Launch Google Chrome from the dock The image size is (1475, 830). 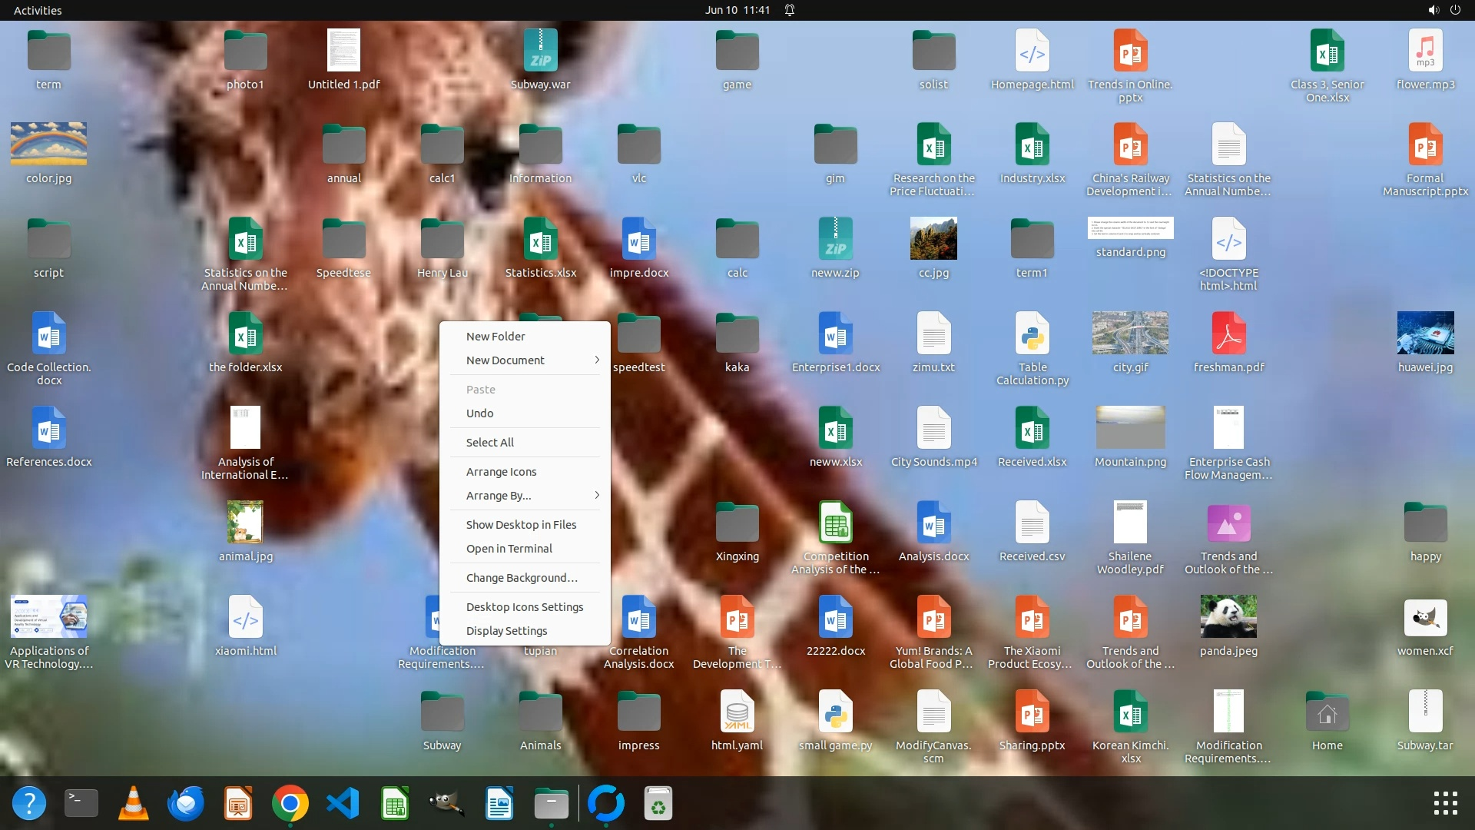click(x=290, y=804)
